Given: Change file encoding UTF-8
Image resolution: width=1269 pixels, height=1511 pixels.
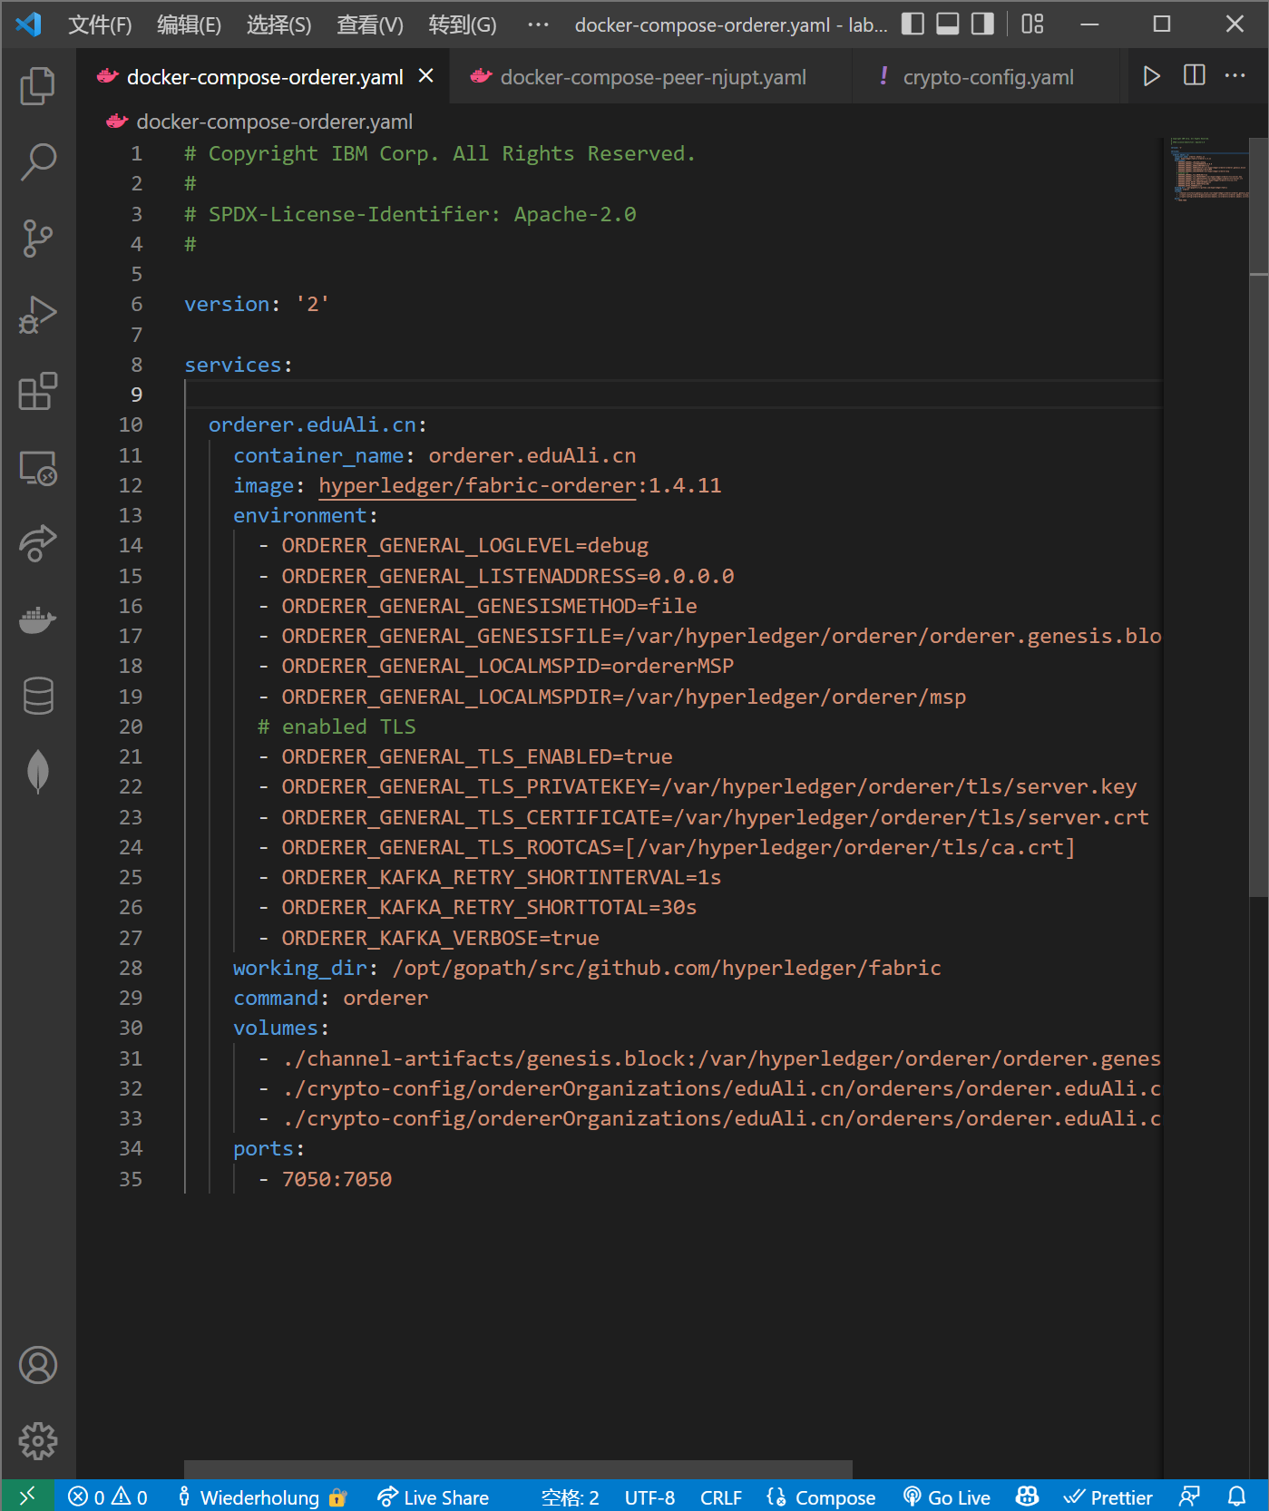Looking at the screenshot, I should [x=649, y=1496].
